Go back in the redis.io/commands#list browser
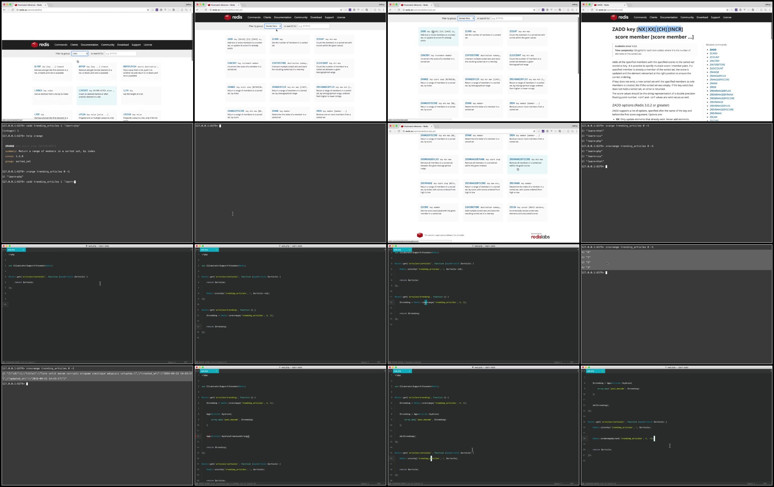This screenshot has height=487, width=774. 4,10
